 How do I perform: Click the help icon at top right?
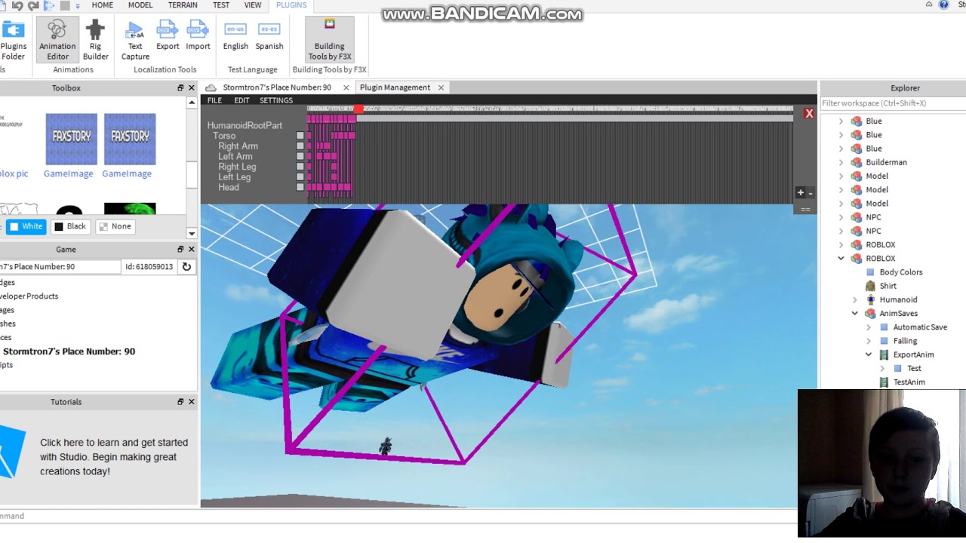943,5
